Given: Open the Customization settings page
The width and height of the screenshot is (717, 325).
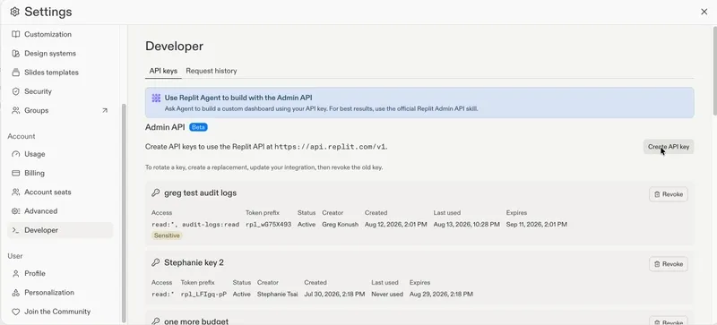Looking at the screenshot, I should pyautogui.click(x=60, y=34).
